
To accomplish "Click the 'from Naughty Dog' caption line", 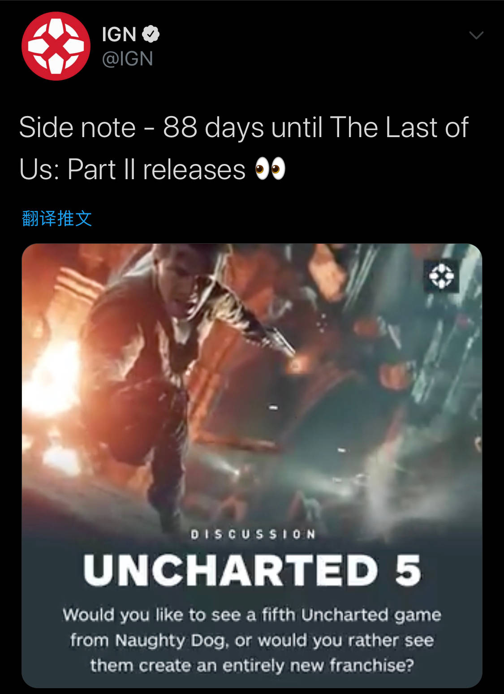I will tap(252, 640).
